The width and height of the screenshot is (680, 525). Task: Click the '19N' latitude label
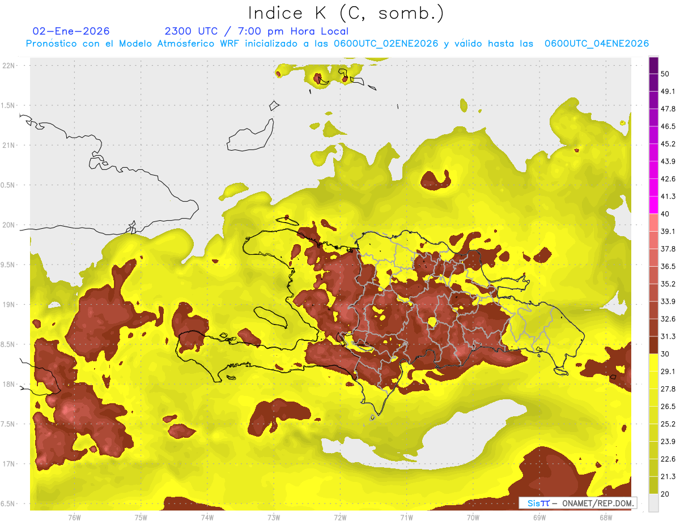click(x=9, y=304)
